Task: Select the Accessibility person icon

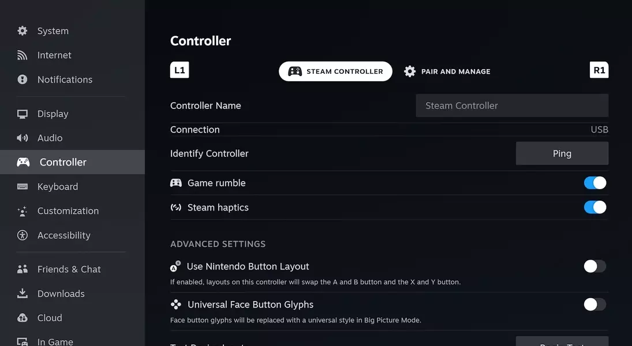Action: pos(23,235)
